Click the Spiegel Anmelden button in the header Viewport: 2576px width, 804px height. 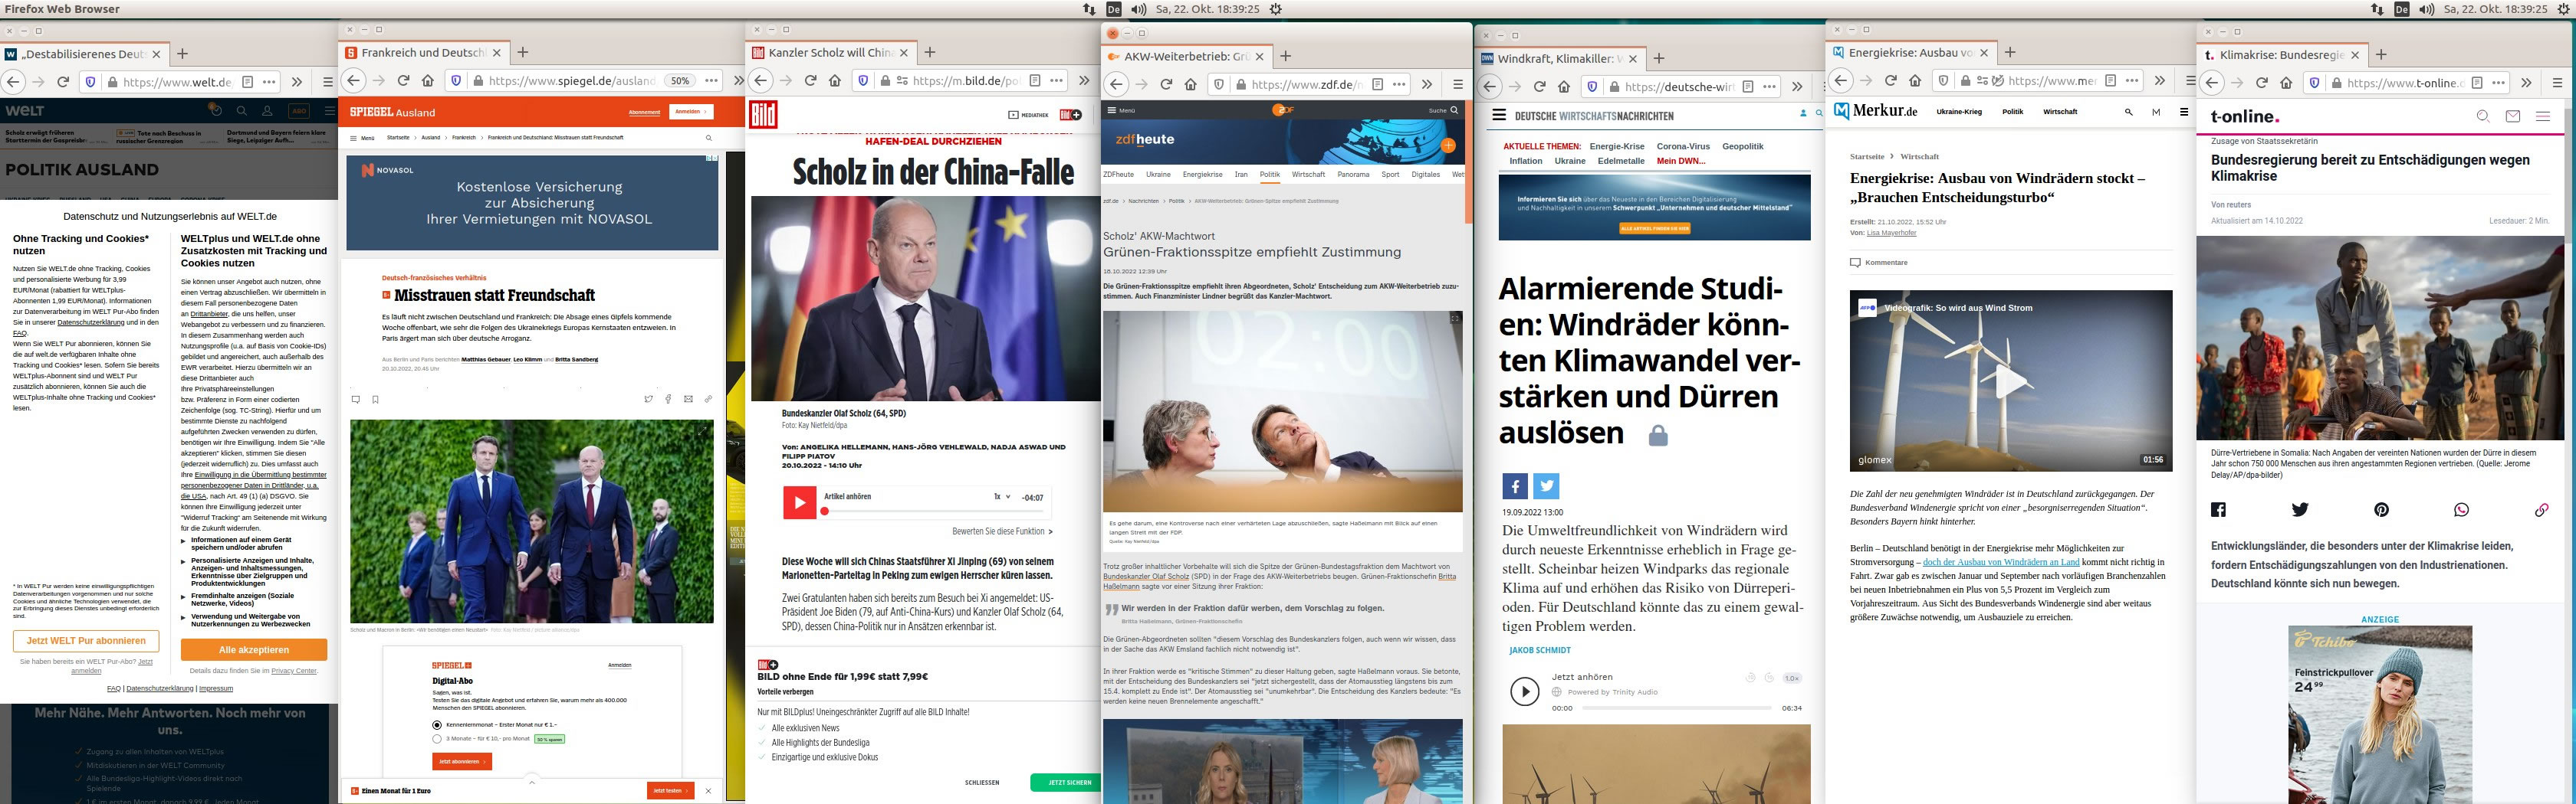pyautogui.click(x=691, y=112)
